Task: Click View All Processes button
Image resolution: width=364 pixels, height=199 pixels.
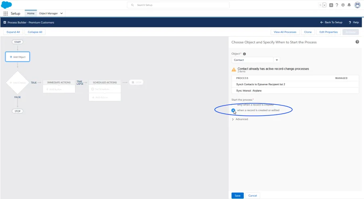Action: [x=285, y=32]
